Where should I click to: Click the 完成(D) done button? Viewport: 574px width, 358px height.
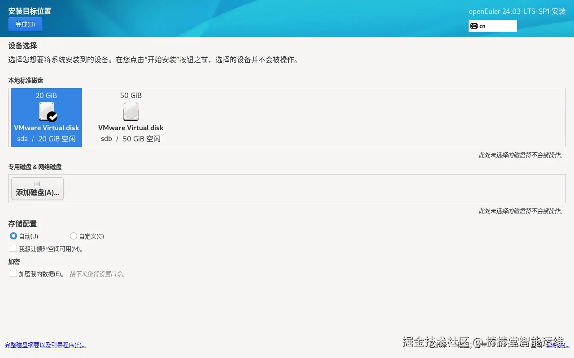pos(25,24)
